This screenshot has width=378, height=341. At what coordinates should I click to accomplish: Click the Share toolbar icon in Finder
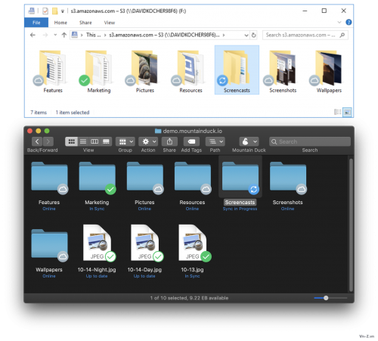tap(169, 141)
